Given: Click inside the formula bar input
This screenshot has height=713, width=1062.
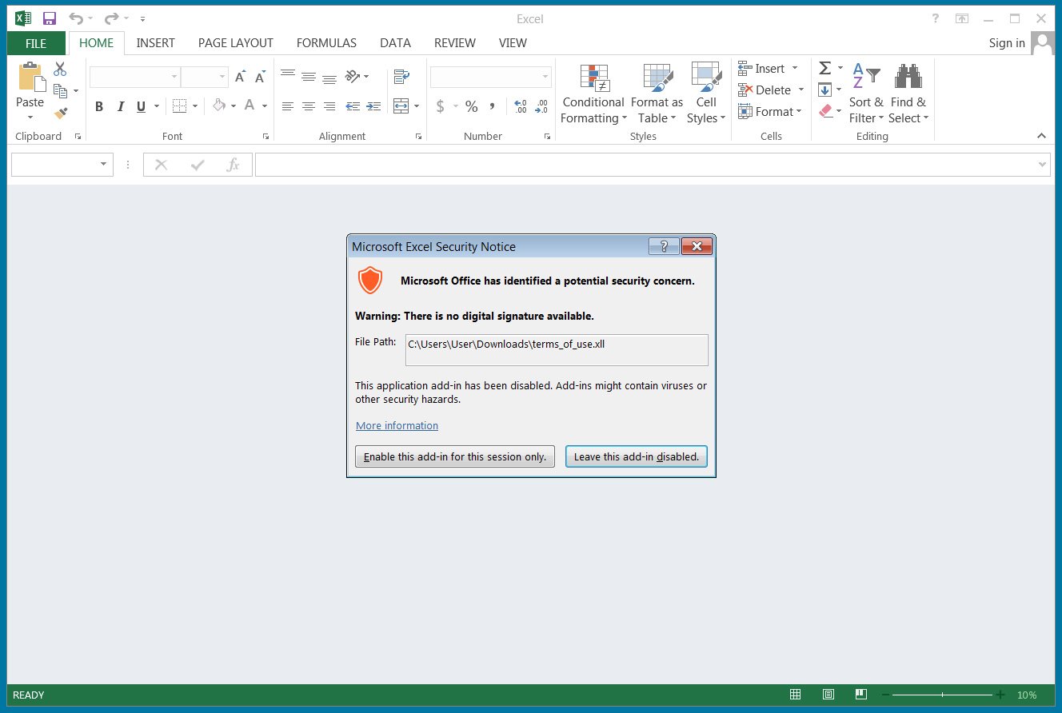Looking at the screenshot, I should pyautogui.click(x=652, y=165).
